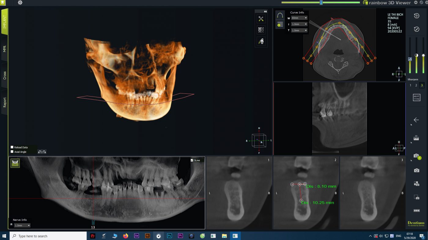Switch to the IMPLANT tab
Screen dimensions: 428x240
tap(5, 22)
